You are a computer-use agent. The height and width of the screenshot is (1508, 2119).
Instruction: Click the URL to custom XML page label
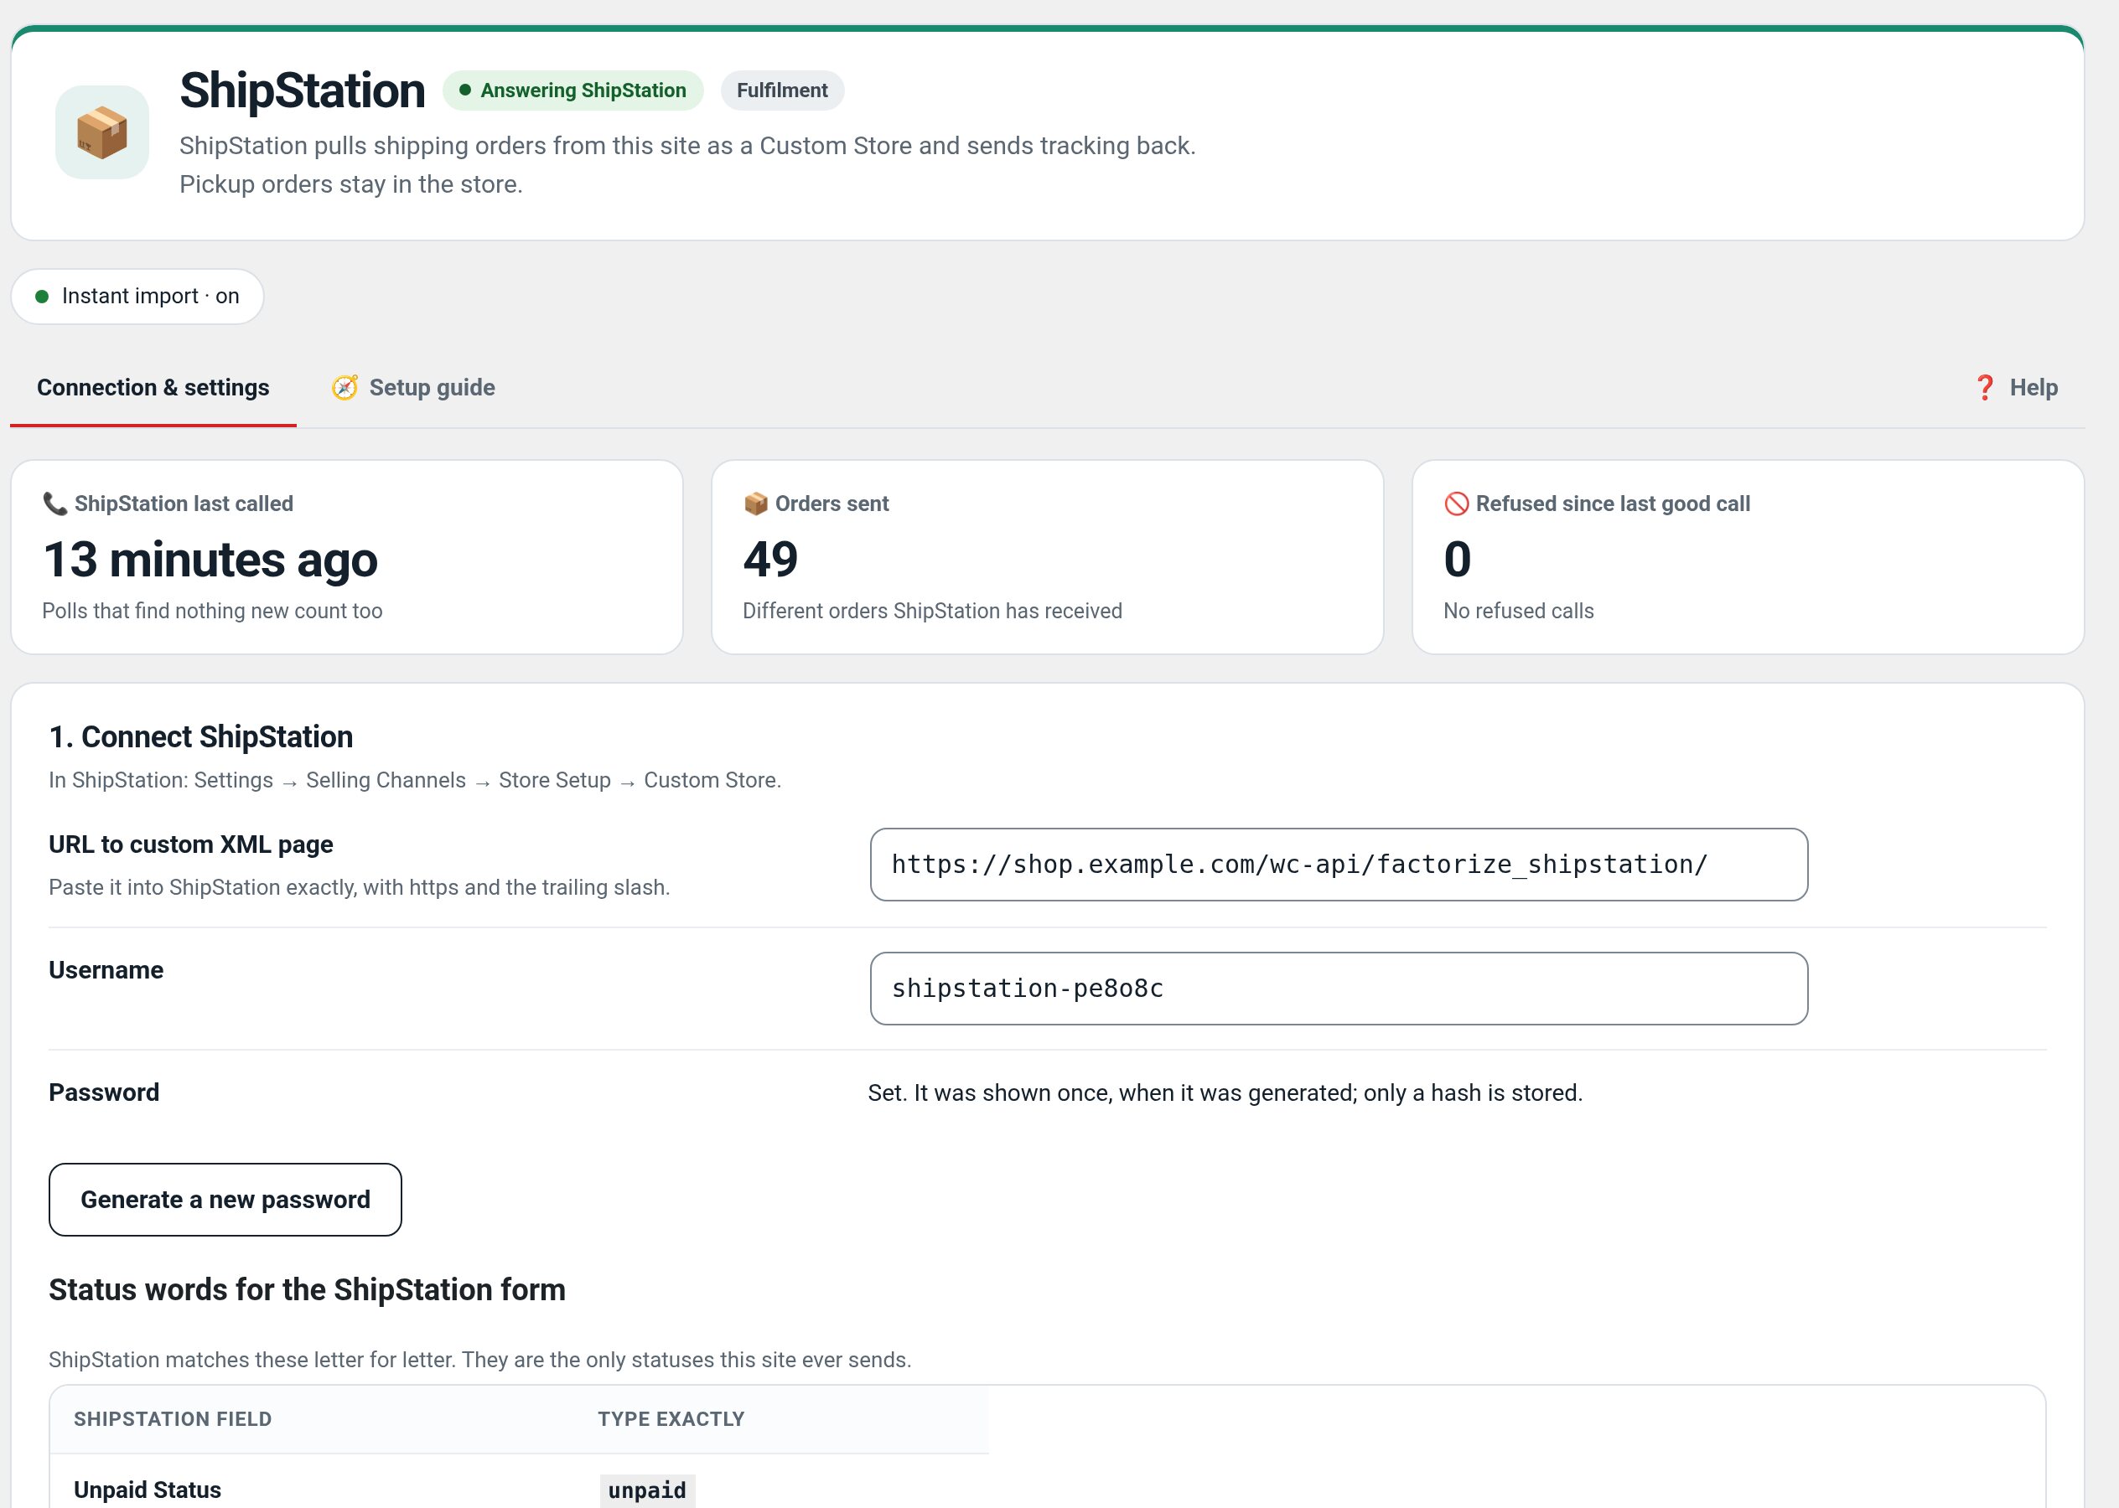click(x=191, y=845)
